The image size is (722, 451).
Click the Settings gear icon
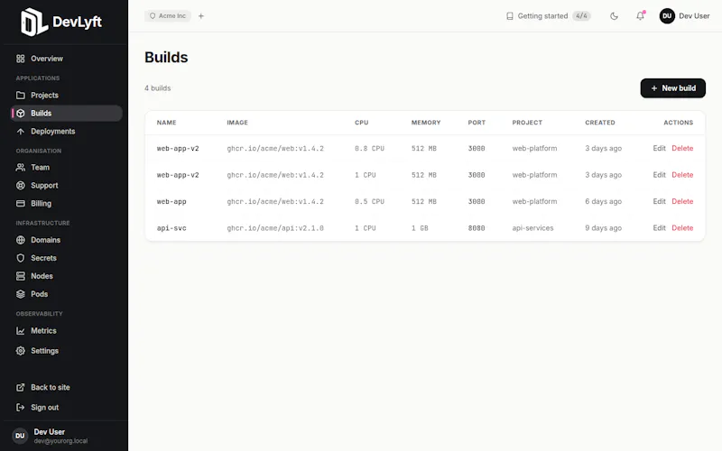[x=20, y=351]
